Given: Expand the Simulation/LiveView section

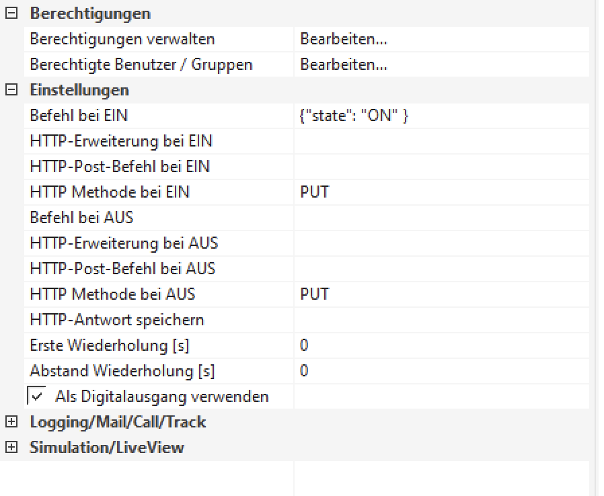Looking at the screenshot, I should point(10,448).
